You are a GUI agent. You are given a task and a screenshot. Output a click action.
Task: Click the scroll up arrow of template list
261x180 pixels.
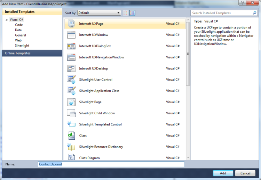pyautogui.click(x=188, y=20)
